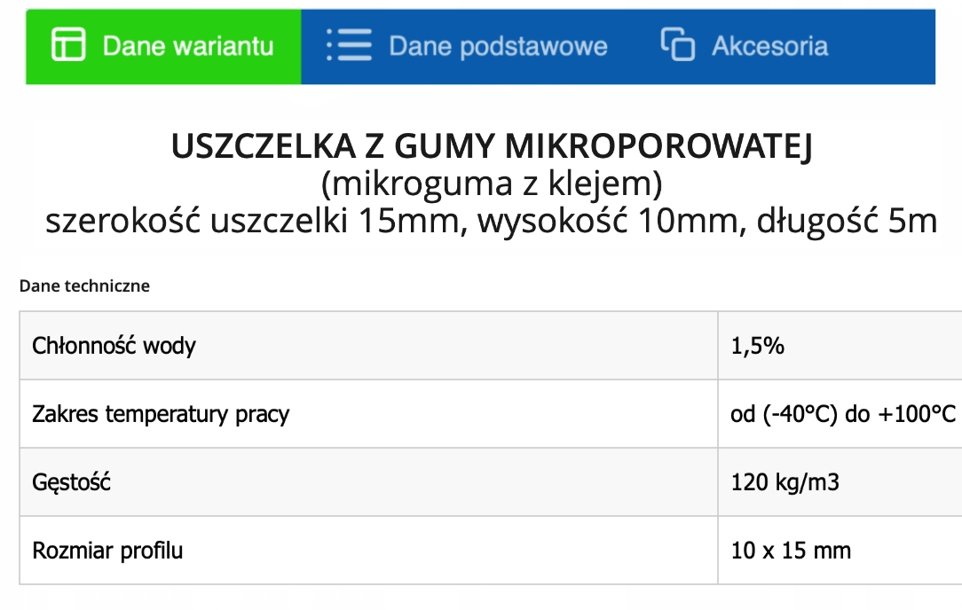The height and width of the screenshot is (610, 962).
Task: Click the USZCZELKA Z GUMY MIKROPOROWATEJ heading
Action: [492, 146]
